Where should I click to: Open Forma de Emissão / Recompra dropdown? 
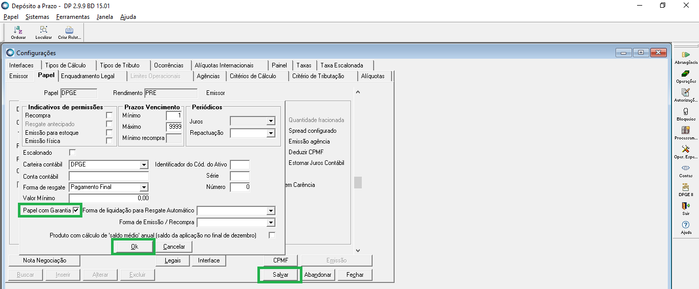271,223
